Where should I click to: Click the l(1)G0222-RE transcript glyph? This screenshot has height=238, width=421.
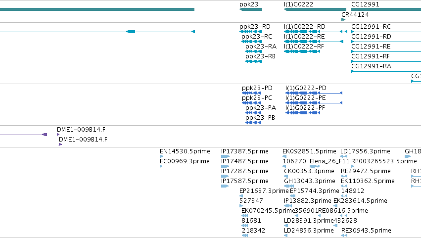314,42
